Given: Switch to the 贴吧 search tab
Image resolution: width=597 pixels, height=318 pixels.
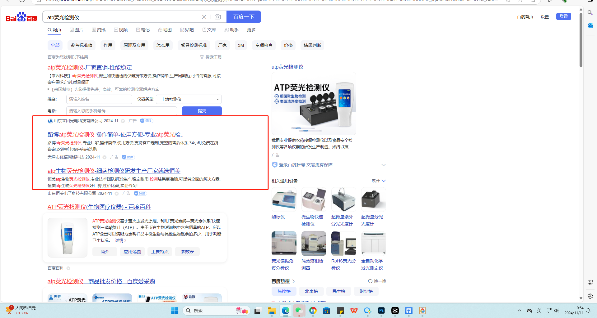Looking at the screenshot, I should click(187, 30).
